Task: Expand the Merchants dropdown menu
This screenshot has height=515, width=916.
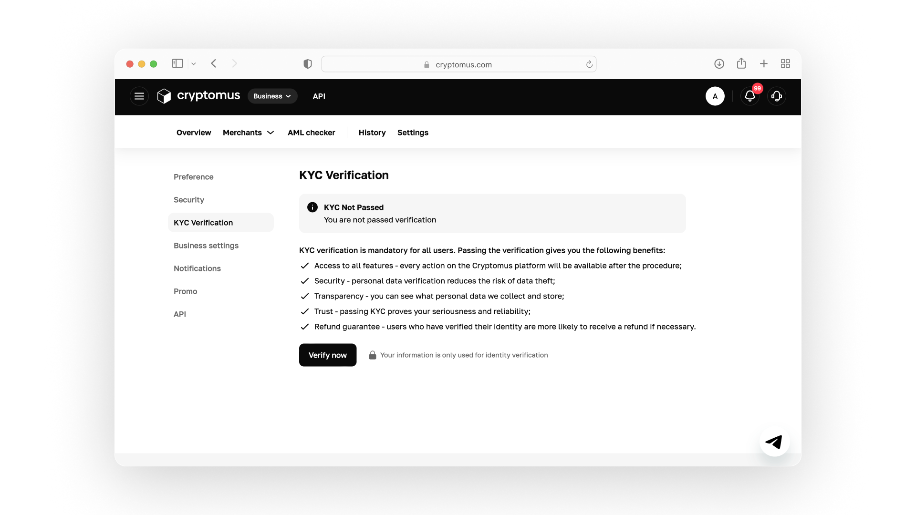Action: tap(248, 133)
